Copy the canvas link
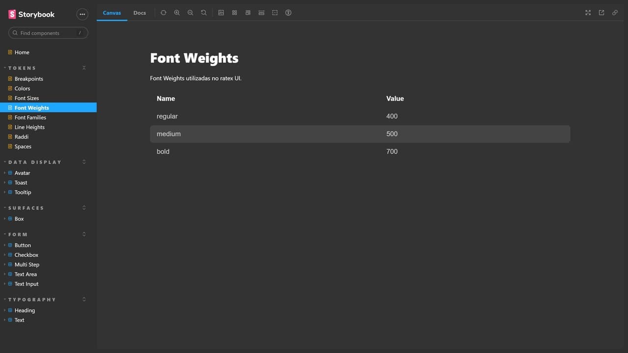The height and width of the screenshot is (353, 628). [615, 13]
